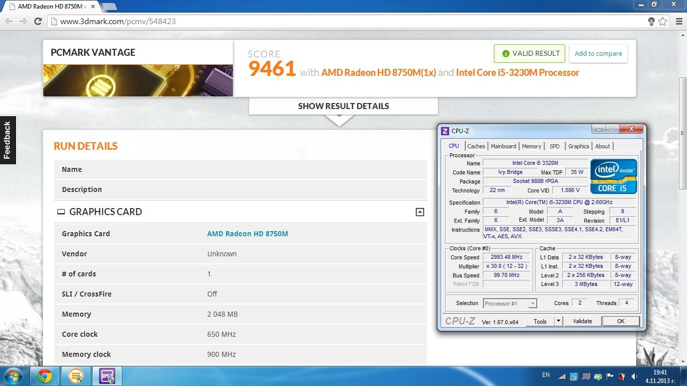Click the Memory value 2 048 MB
687x386 pixels.
coord(222,314)
